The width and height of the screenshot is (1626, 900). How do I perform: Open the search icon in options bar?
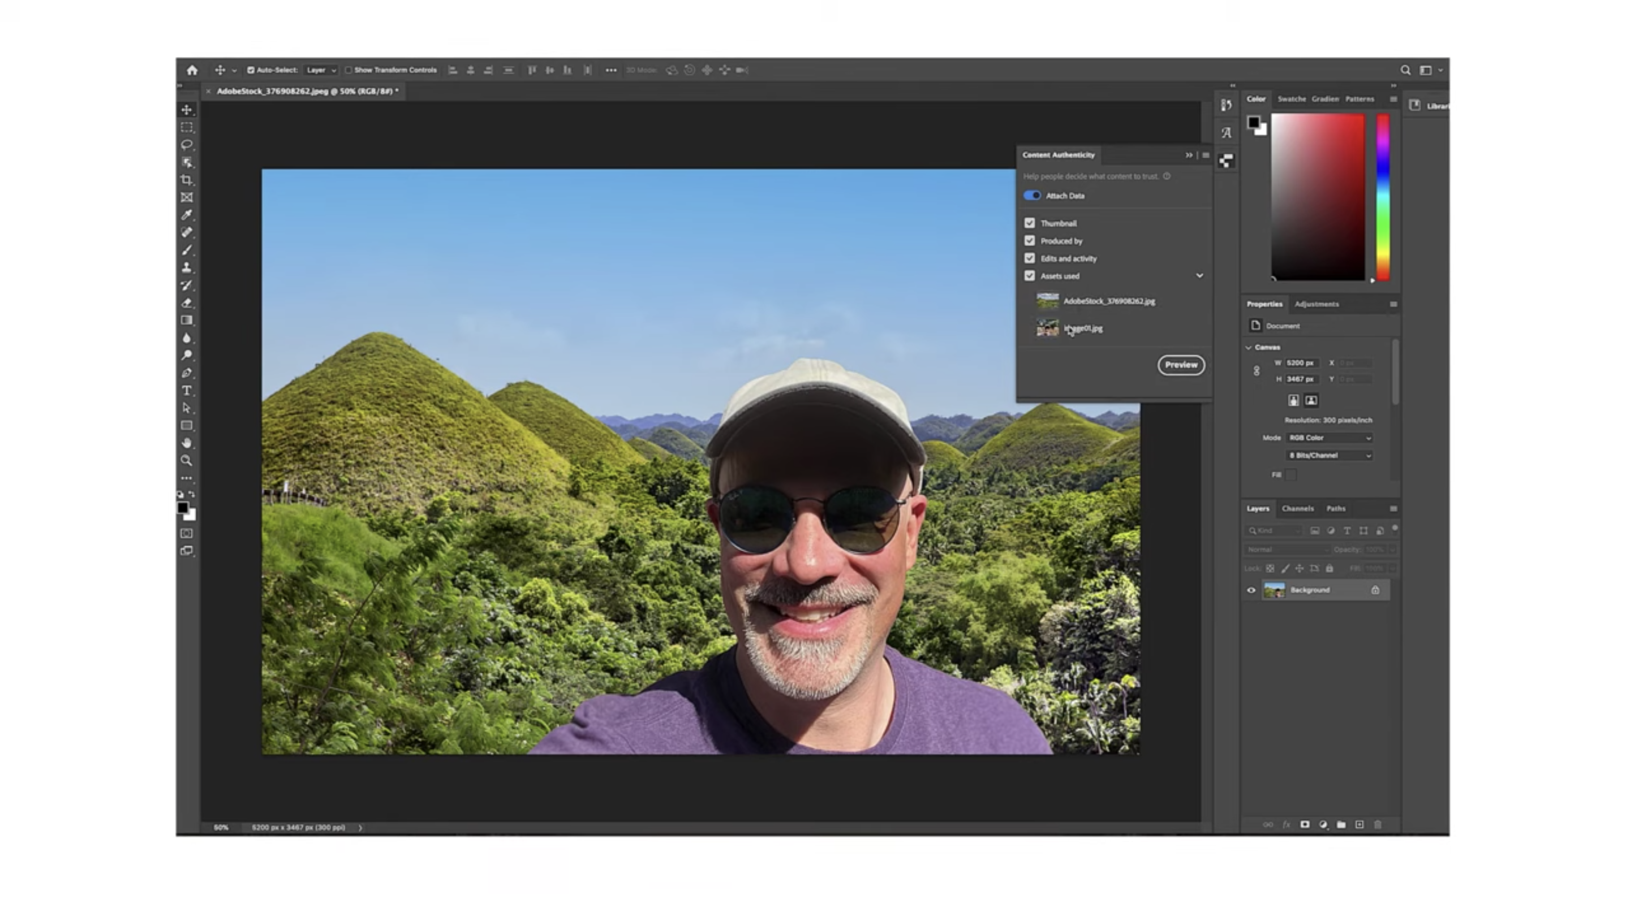pos(1405,70)
